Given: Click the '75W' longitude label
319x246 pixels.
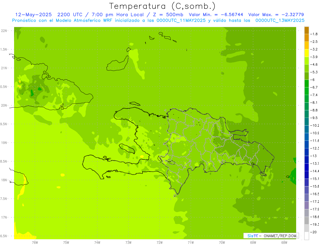Looking at the screenshot, I should pos(66,243).
